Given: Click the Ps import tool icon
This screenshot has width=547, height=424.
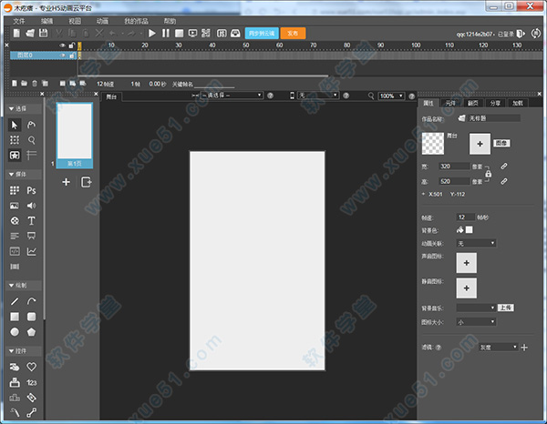Looking at the screenshot, I should tap(31, 191).
